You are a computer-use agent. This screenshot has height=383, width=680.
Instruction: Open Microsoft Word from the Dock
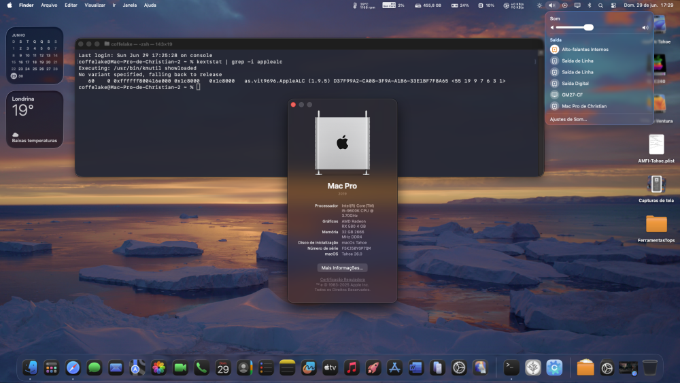[415, 368]
